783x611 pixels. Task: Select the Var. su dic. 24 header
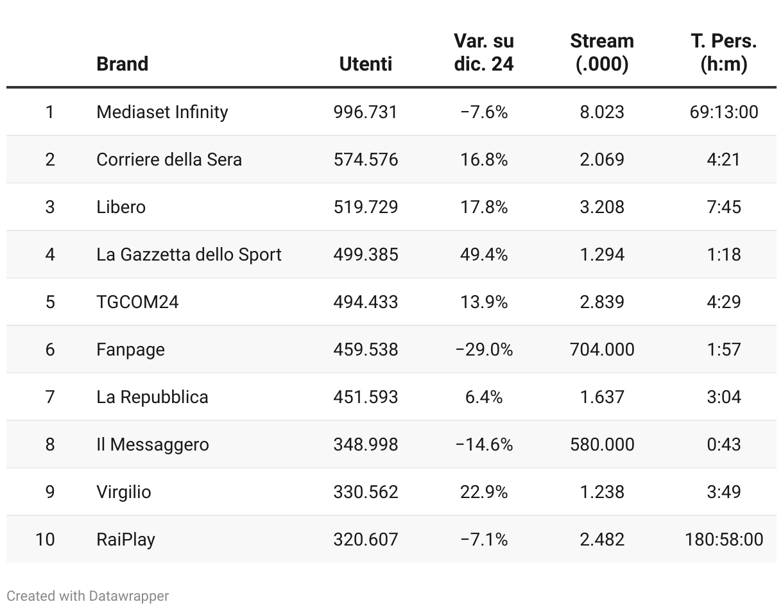[x=484, y=52]
